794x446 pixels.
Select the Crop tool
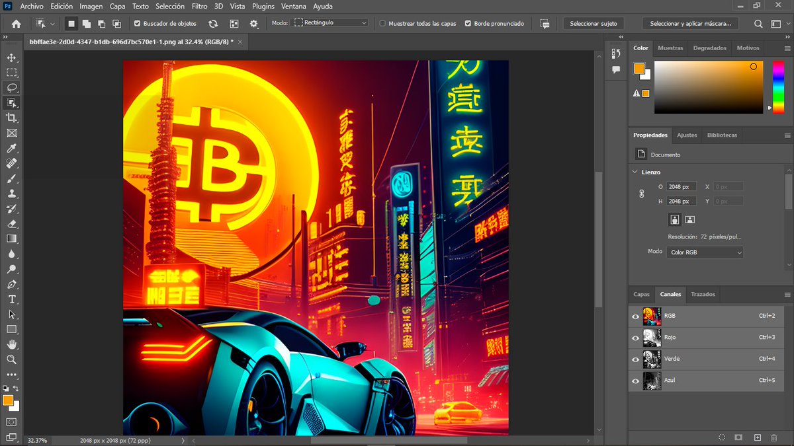pyautogui.click(x=12, y=118)
